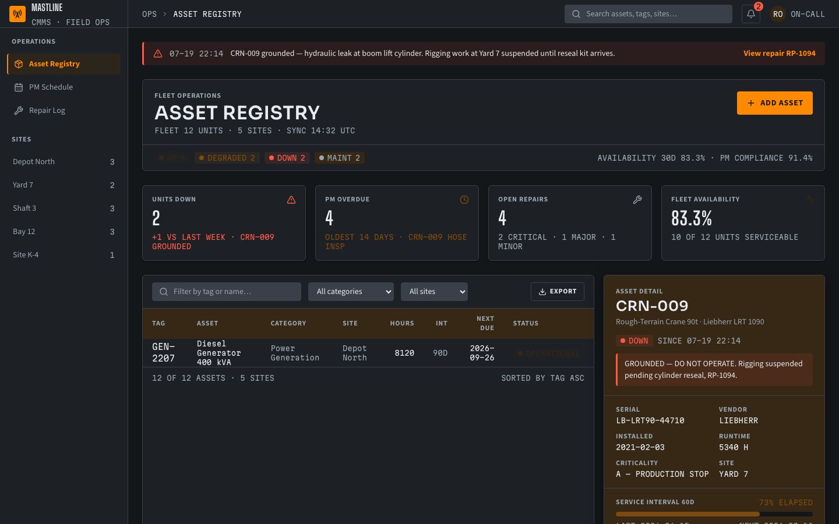Screen dimensions: 839x524
Task: Select the Shaft 3 site
Action: pyautogui.click(x=64, y=208)
